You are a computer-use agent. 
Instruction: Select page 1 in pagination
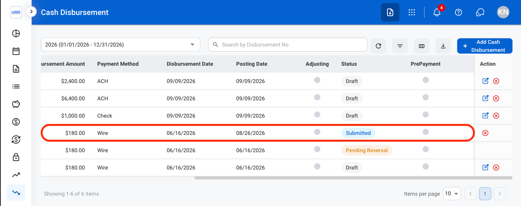click(x=485, y=194)
